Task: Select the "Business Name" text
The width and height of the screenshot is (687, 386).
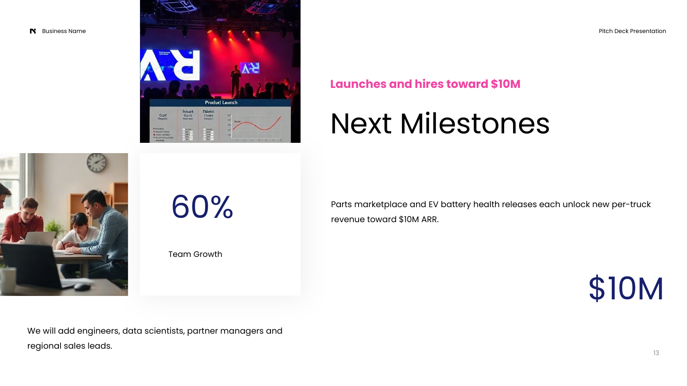Action: (x=64, y=31)
